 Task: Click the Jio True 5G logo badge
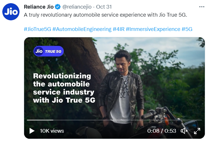coord(48,51)
